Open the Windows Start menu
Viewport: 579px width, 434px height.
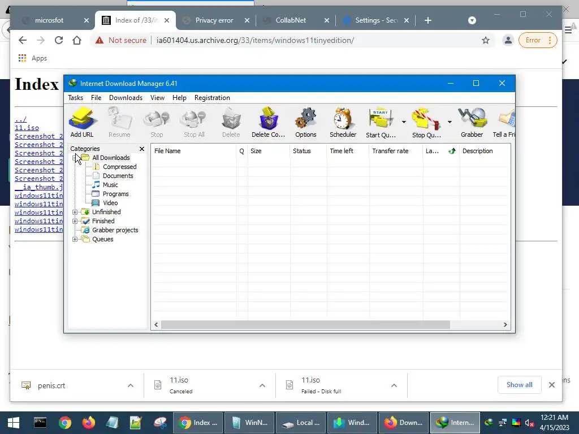[14, 423]
